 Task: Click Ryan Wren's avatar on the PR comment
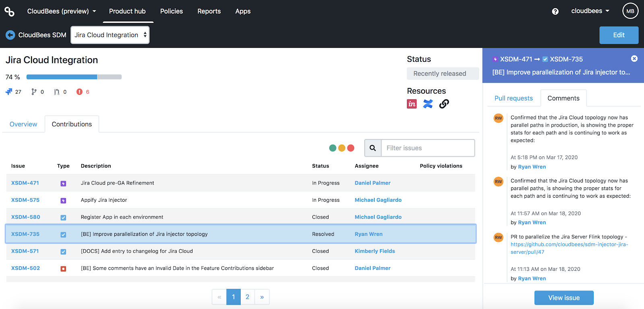tap(498, 237)
